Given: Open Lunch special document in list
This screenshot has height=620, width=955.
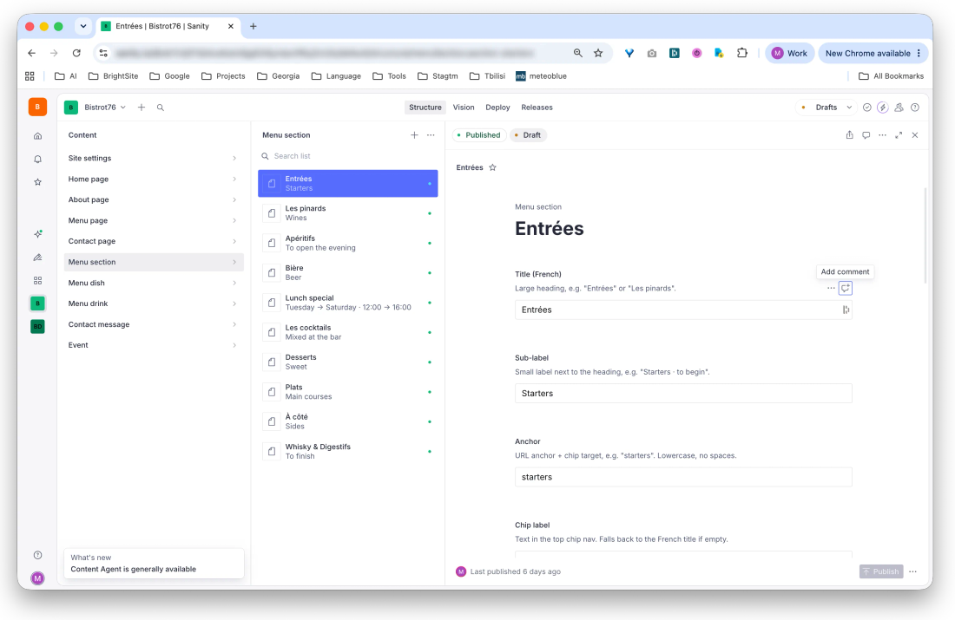Looking at the screenshot, I should click(348, 303).
